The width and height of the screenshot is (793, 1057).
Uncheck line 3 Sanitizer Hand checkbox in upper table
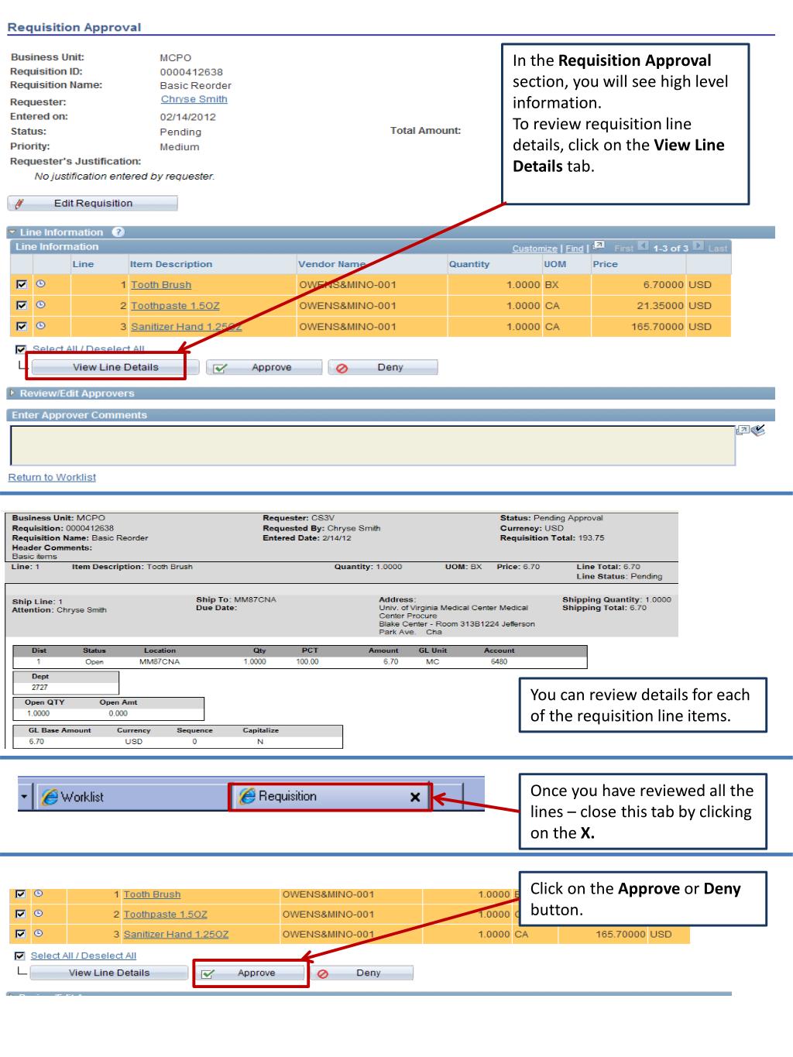(x=21, y=326)
